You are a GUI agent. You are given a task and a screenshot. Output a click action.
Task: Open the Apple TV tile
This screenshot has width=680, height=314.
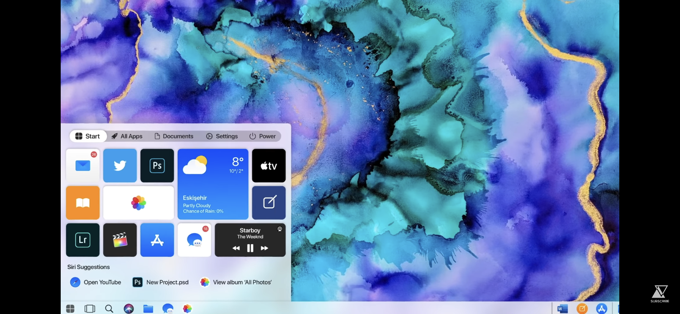point(269,166)
